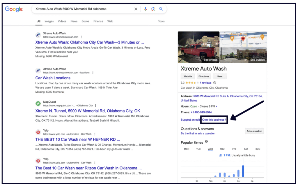
Task: Start voice search with microphone icon
Action: point(145,9)
